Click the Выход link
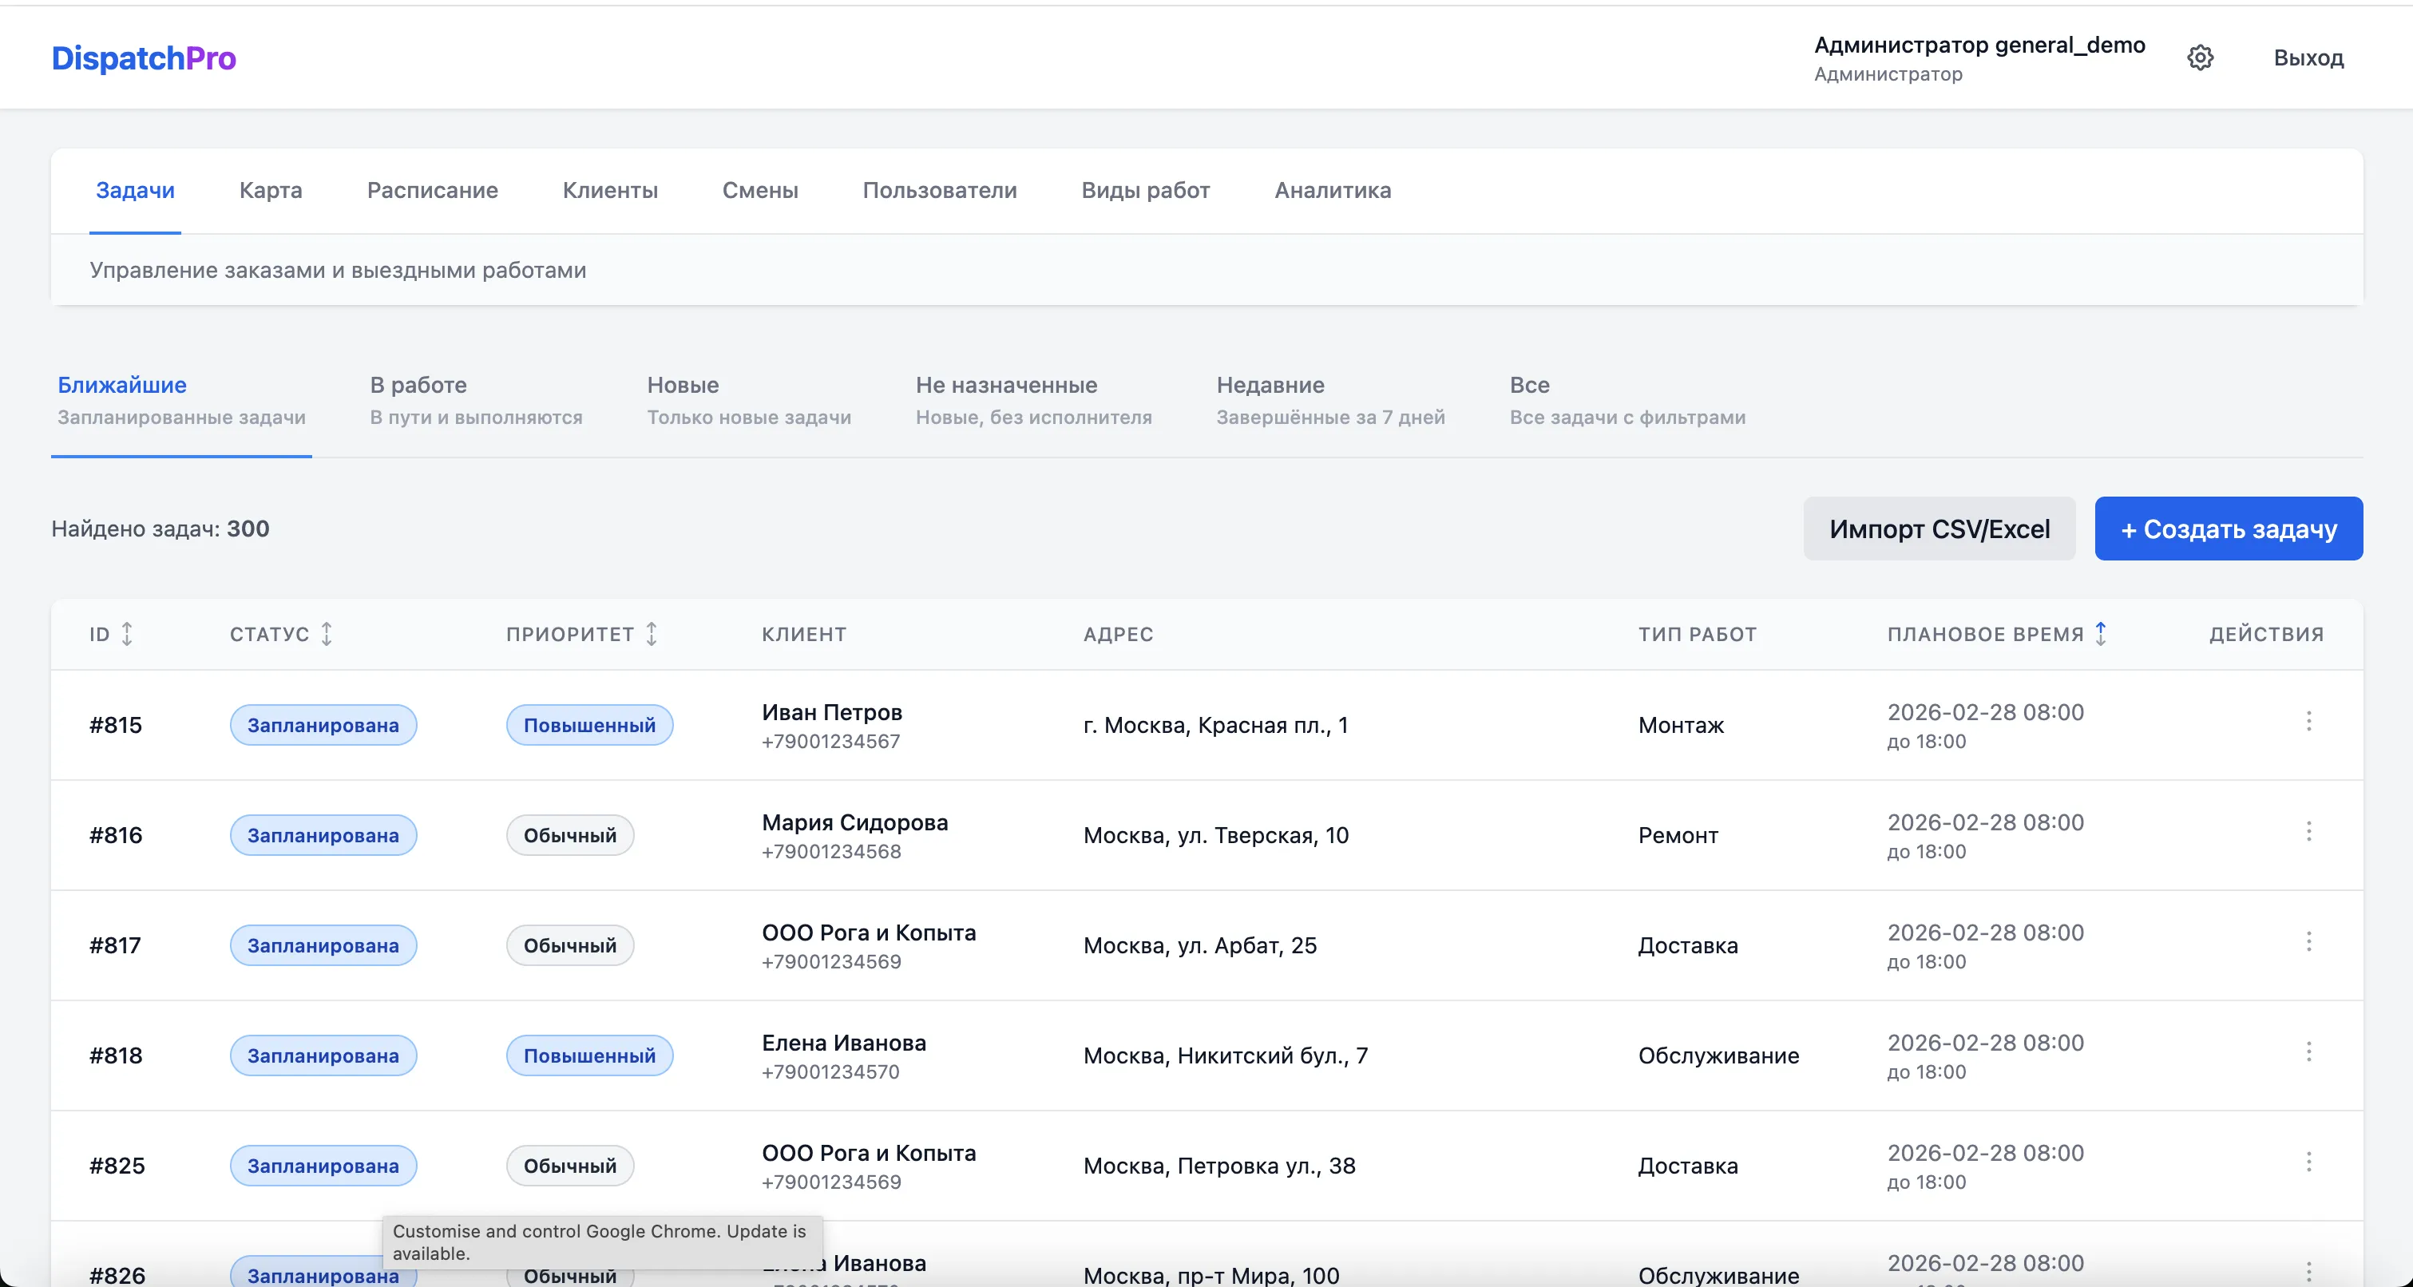Image resolution: width=2413 pixels, height=1287 pixels. (2308, 57)
